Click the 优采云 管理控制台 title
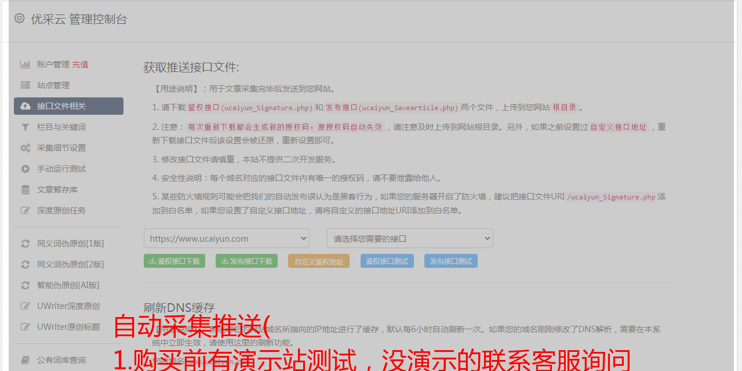The height and width of the screenshot is (371, 742). pyautogui.click(x=79, y=19)
